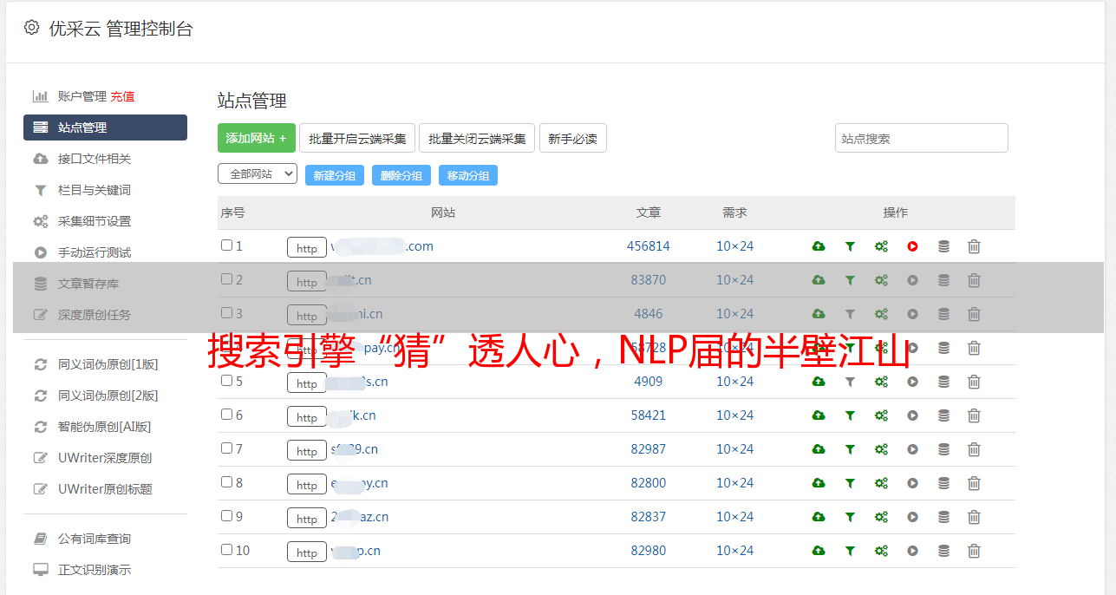Open 智能伪原创[AI版] sidebar item
The height and width of the screenshot is (595, 1116).
(104, 427)
